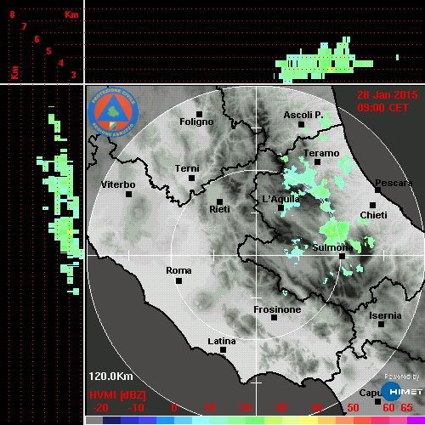The height and width of the screenshot is (425, 425).
Task: Click the 30 dBZ scale value
Action: 280,408
